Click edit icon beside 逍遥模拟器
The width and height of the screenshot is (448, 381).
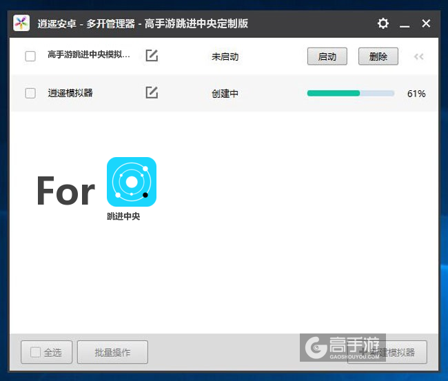click(152, 92)
